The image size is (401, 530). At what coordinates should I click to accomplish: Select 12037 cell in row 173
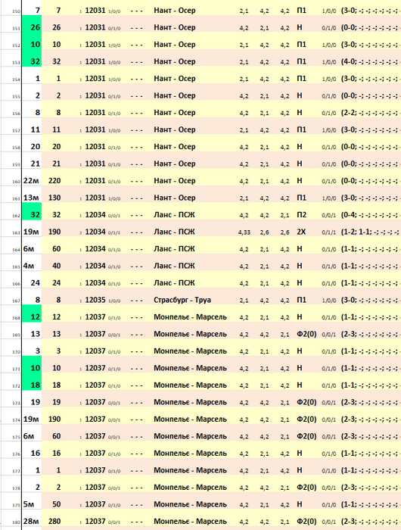(x=95, y=402)
